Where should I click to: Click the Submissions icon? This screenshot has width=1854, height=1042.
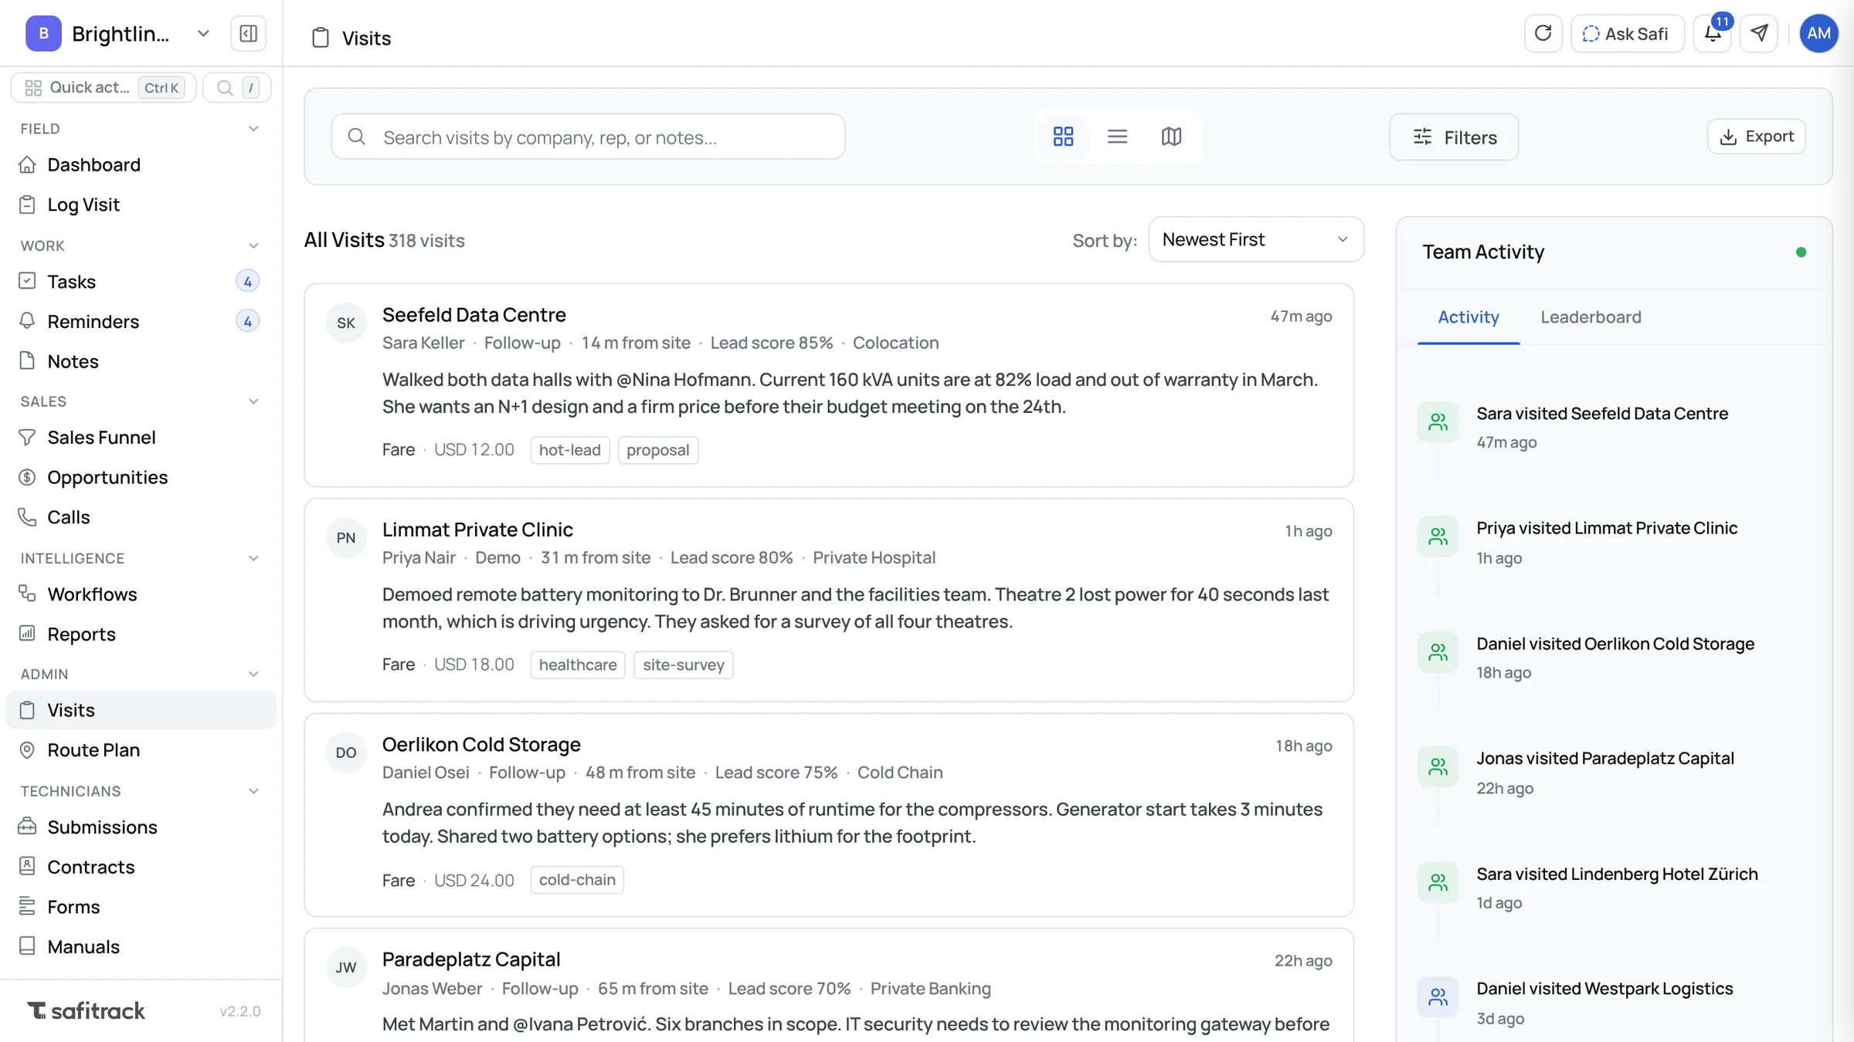point(27,827)
